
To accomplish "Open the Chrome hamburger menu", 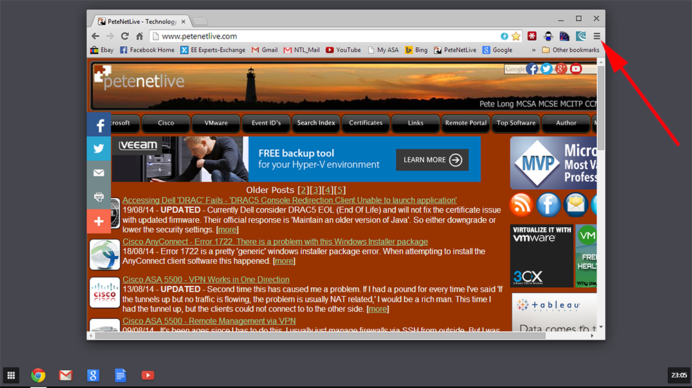I will (x=597, y=36).
